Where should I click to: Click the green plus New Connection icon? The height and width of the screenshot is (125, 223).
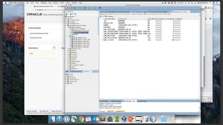[67, 14]
